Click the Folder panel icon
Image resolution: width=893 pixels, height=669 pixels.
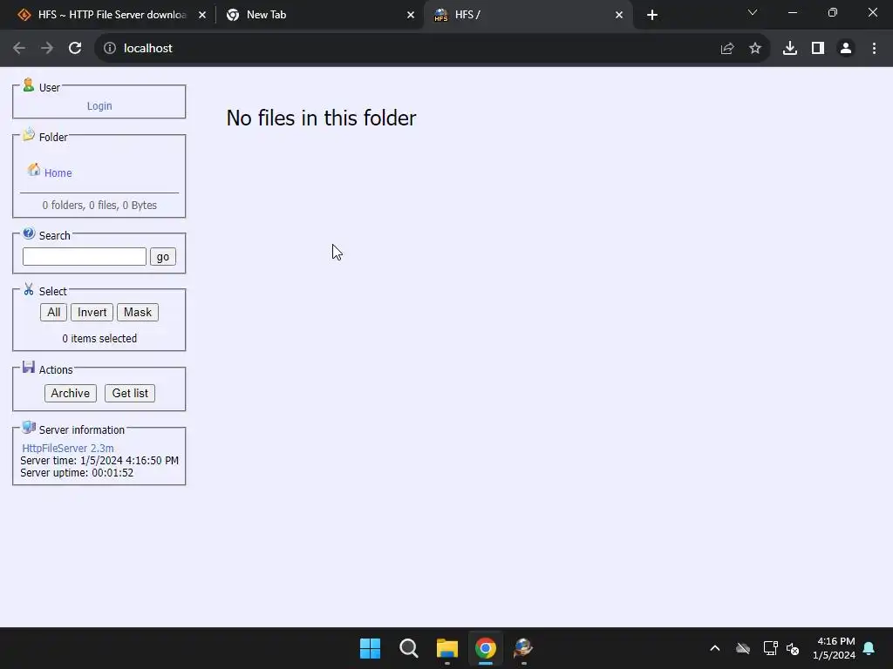pyautogui.click(x=29, y=135)
